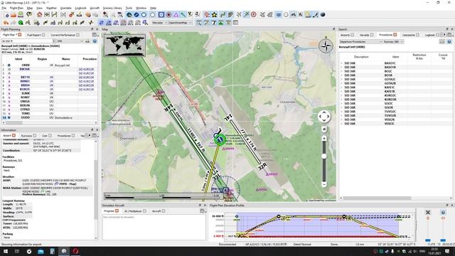455x256 pixels.
Task: Toggle the compass rose red circle icon
Action: point(254,14)
